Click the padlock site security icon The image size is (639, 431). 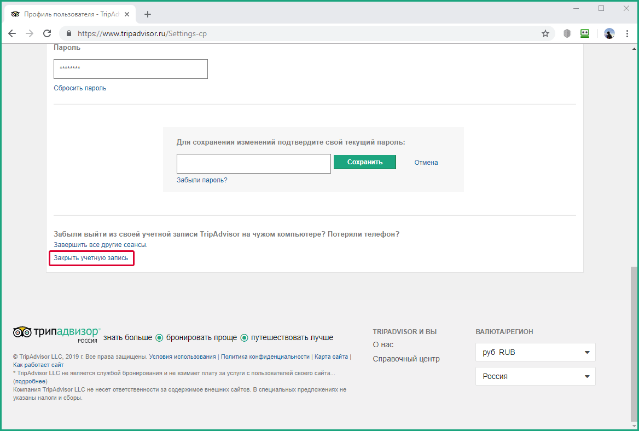(x=69, y=33)
